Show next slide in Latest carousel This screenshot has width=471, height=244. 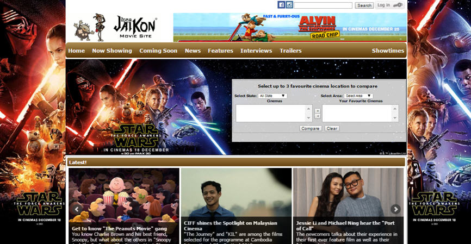click(x=395, y=209)
